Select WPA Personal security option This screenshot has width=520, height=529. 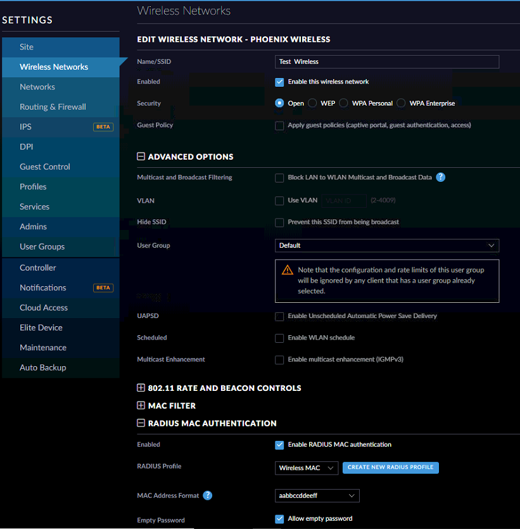point(344,103)
